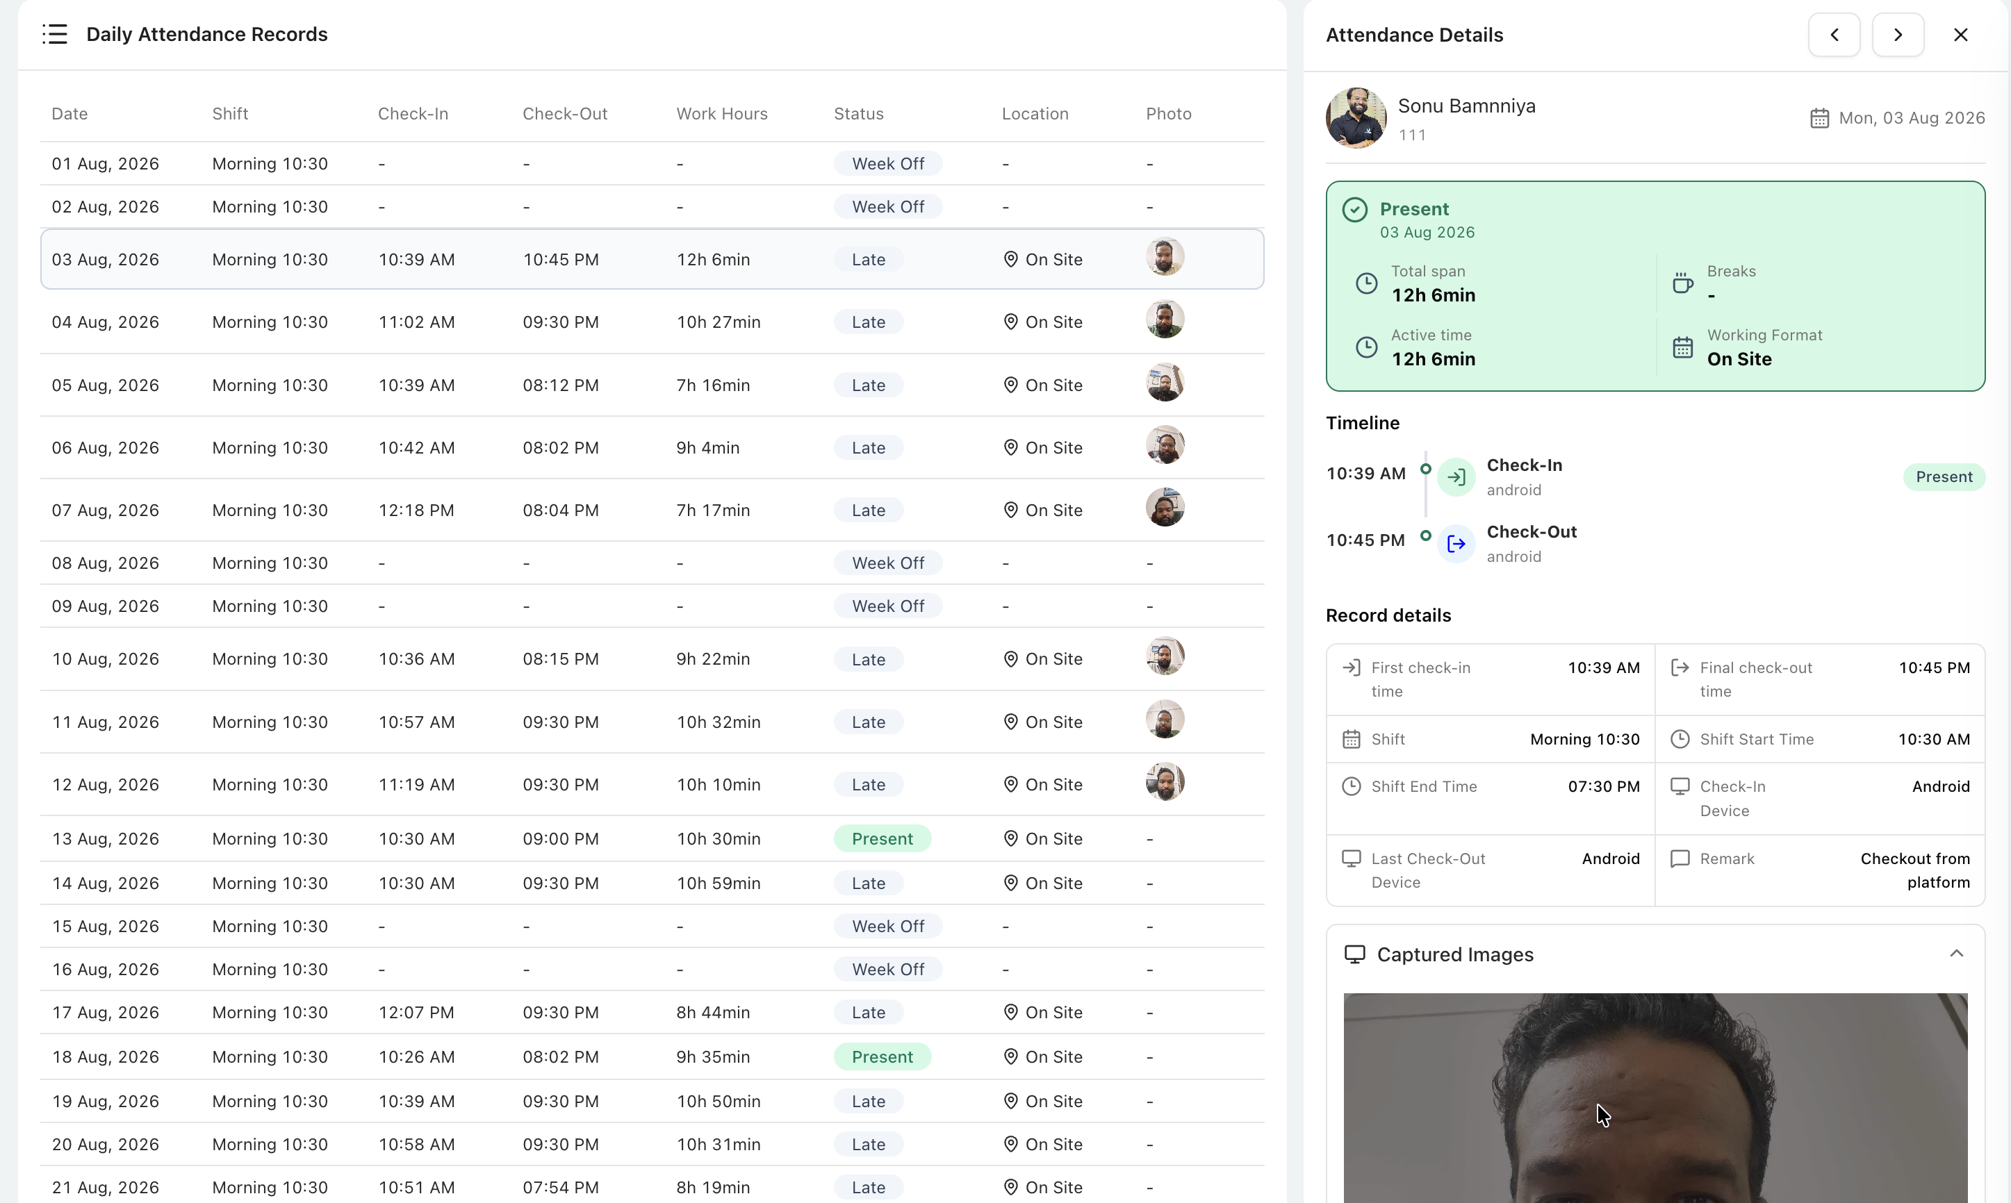
Task: Click the 10:45 PM timeline marker dot
Action: (1425, 535)
